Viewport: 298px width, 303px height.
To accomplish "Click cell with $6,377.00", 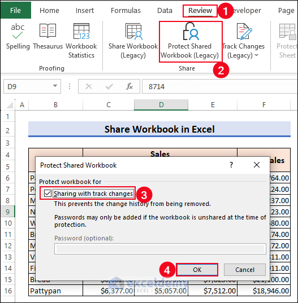I will tap(109, 291).
